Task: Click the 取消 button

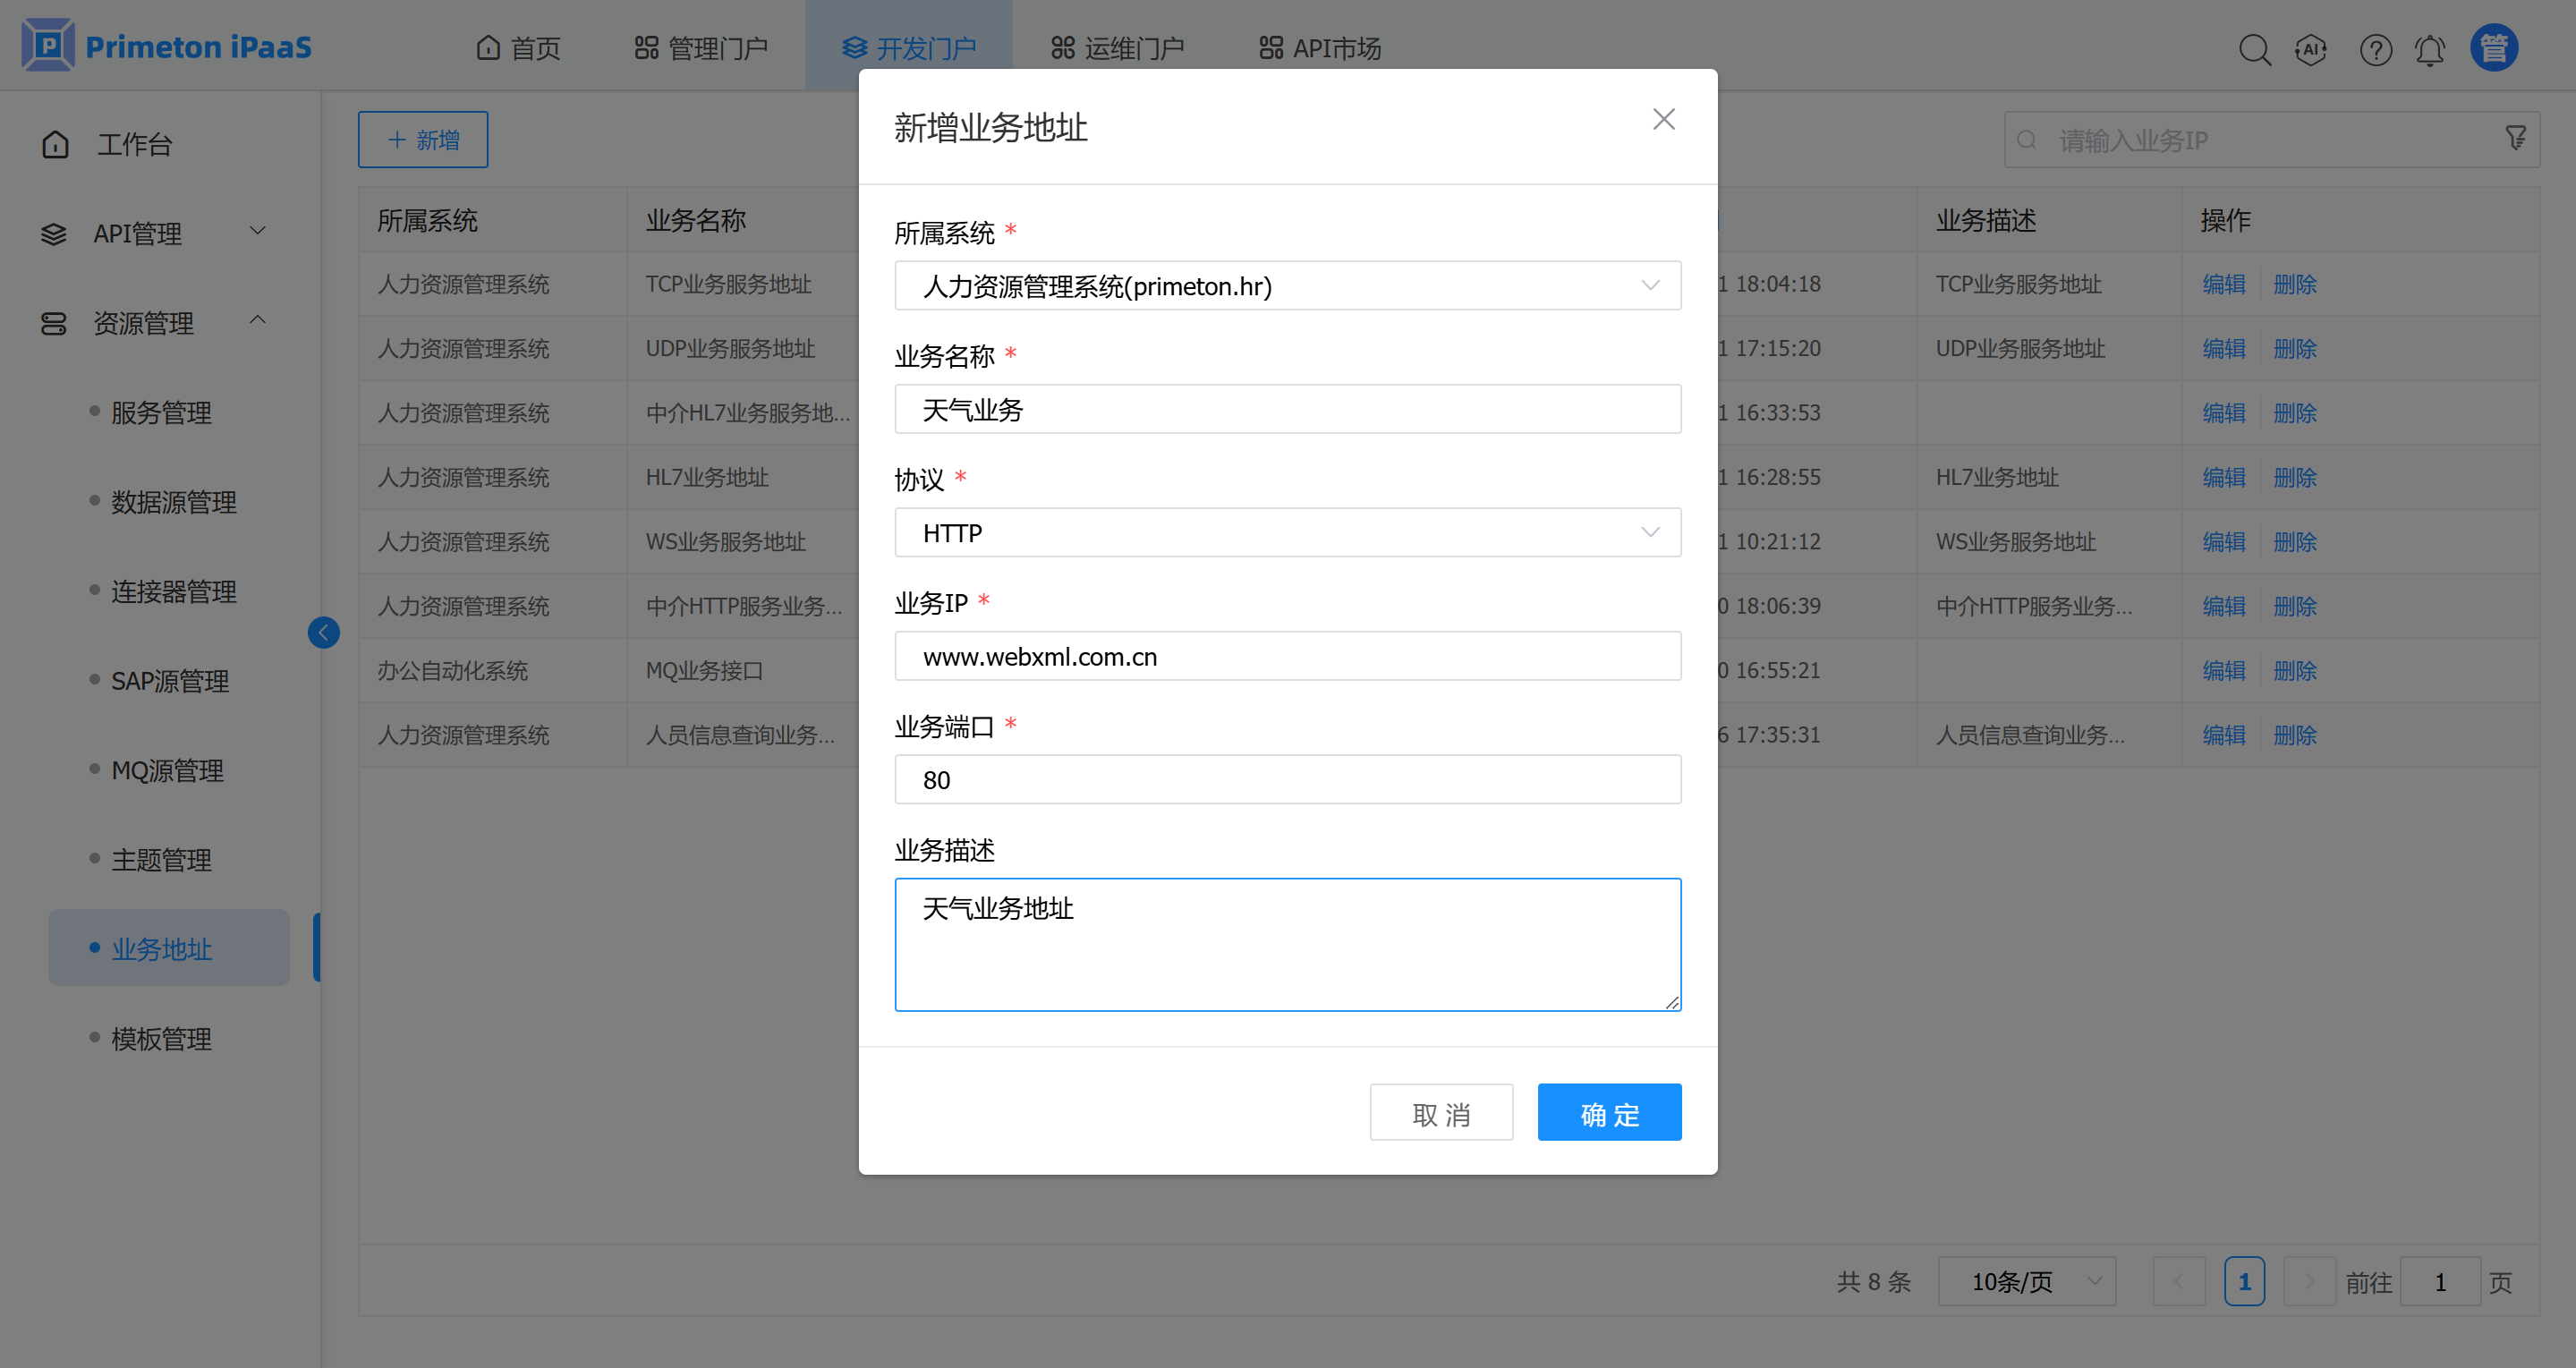Action: pos(1441,1113)
